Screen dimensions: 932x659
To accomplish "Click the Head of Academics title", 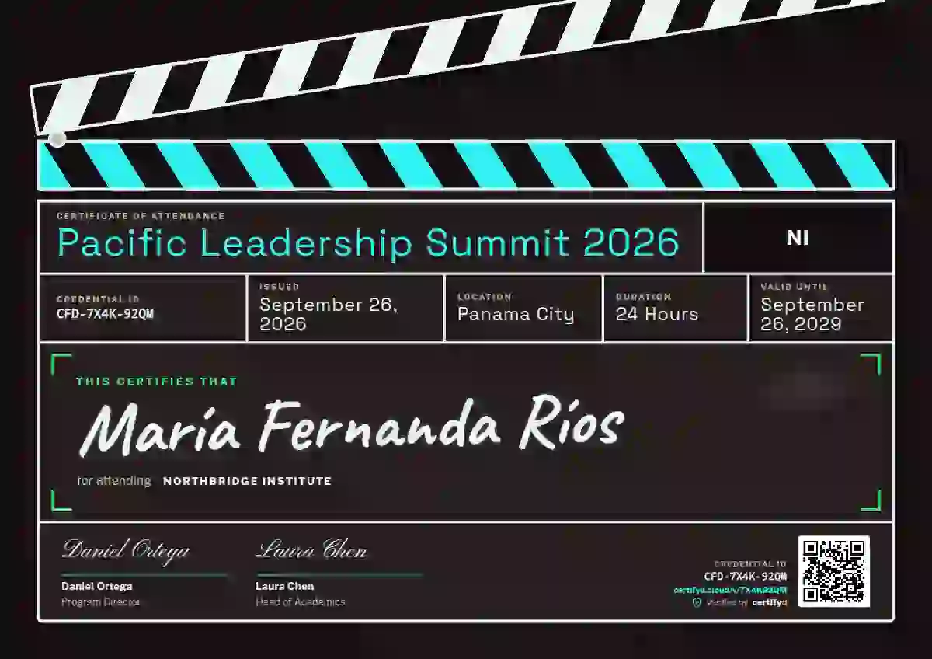I will 301,601.
